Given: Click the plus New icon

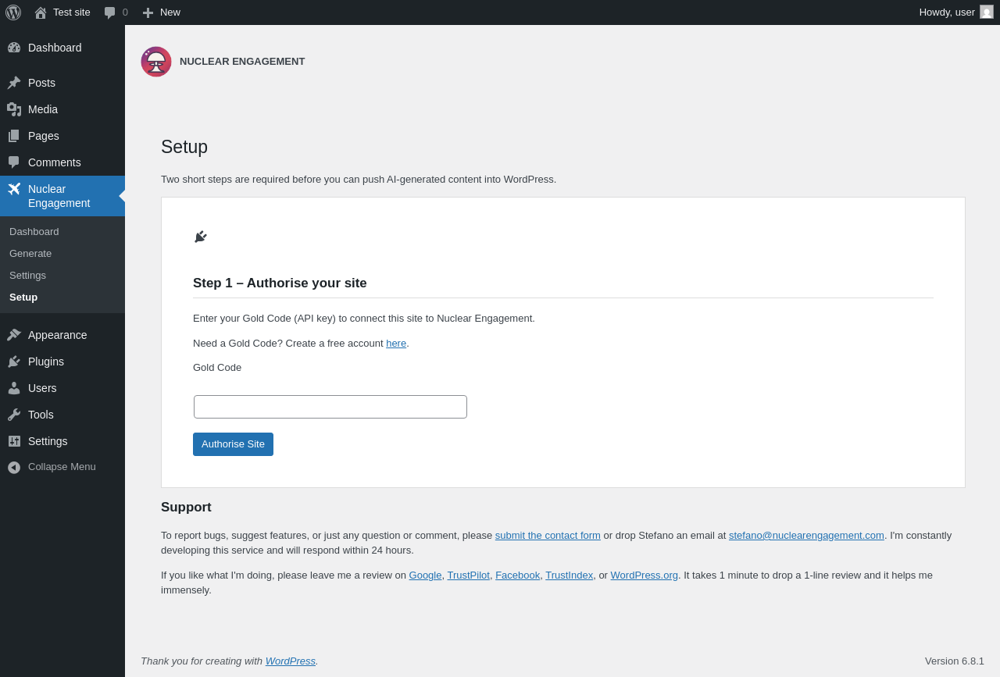Looking at the screenshot, I should pos(148,12).
